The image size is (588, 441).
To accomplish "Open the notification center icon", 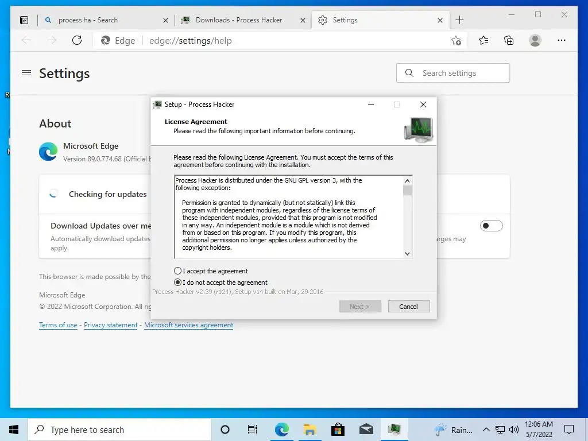I will click(569, 430).
